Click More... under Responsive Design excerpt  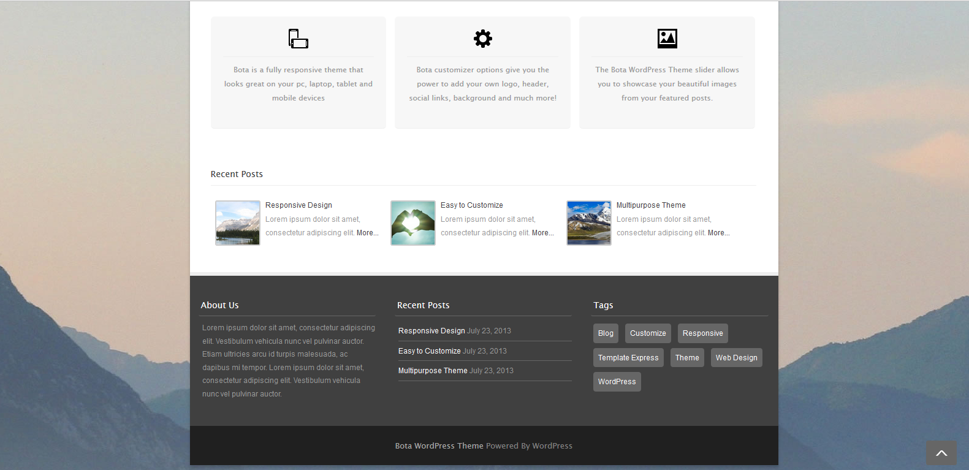click(x=367, y=233)
